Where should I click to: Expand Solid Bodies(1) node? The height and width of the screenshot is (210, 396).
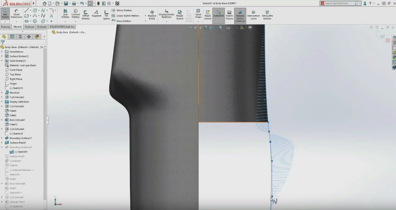[x=2, y=61]
